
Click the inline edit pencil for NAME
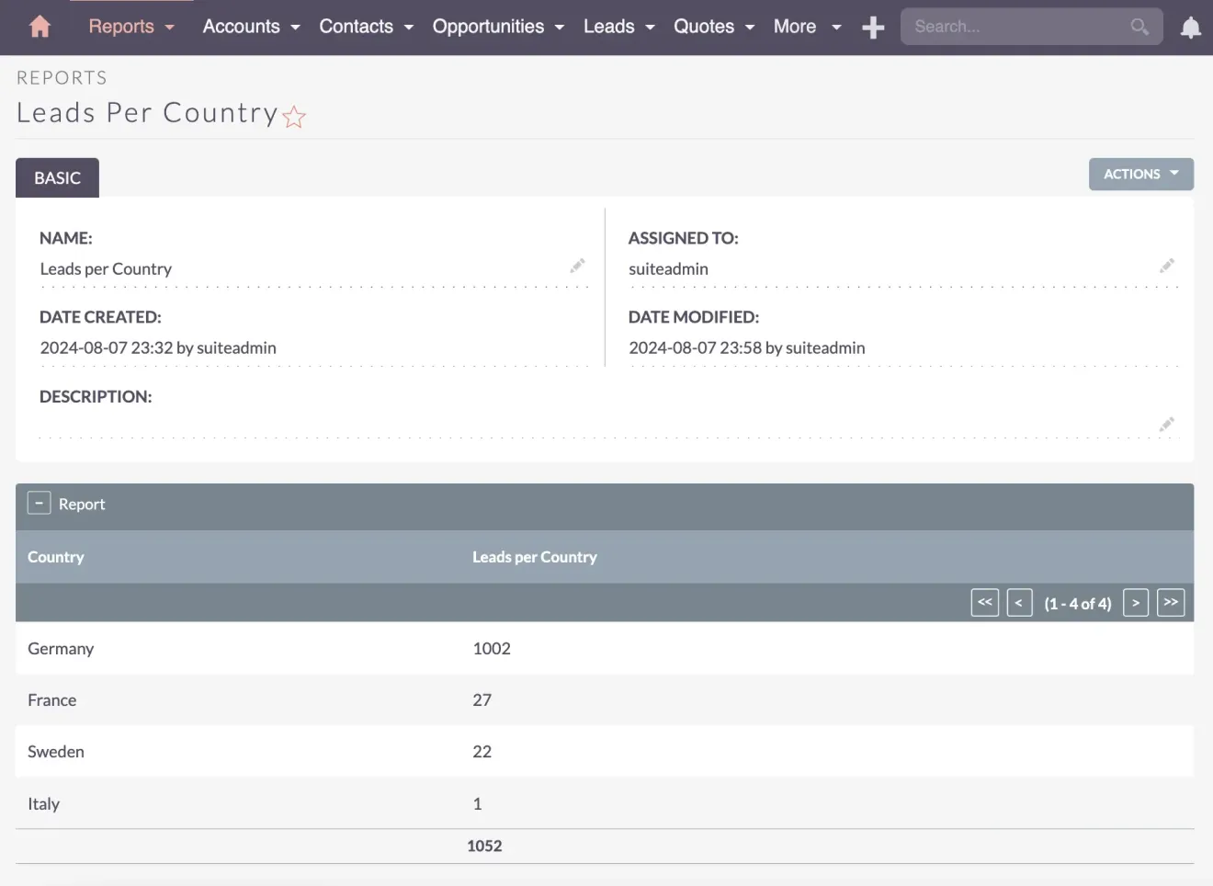(x=578, y=266)
